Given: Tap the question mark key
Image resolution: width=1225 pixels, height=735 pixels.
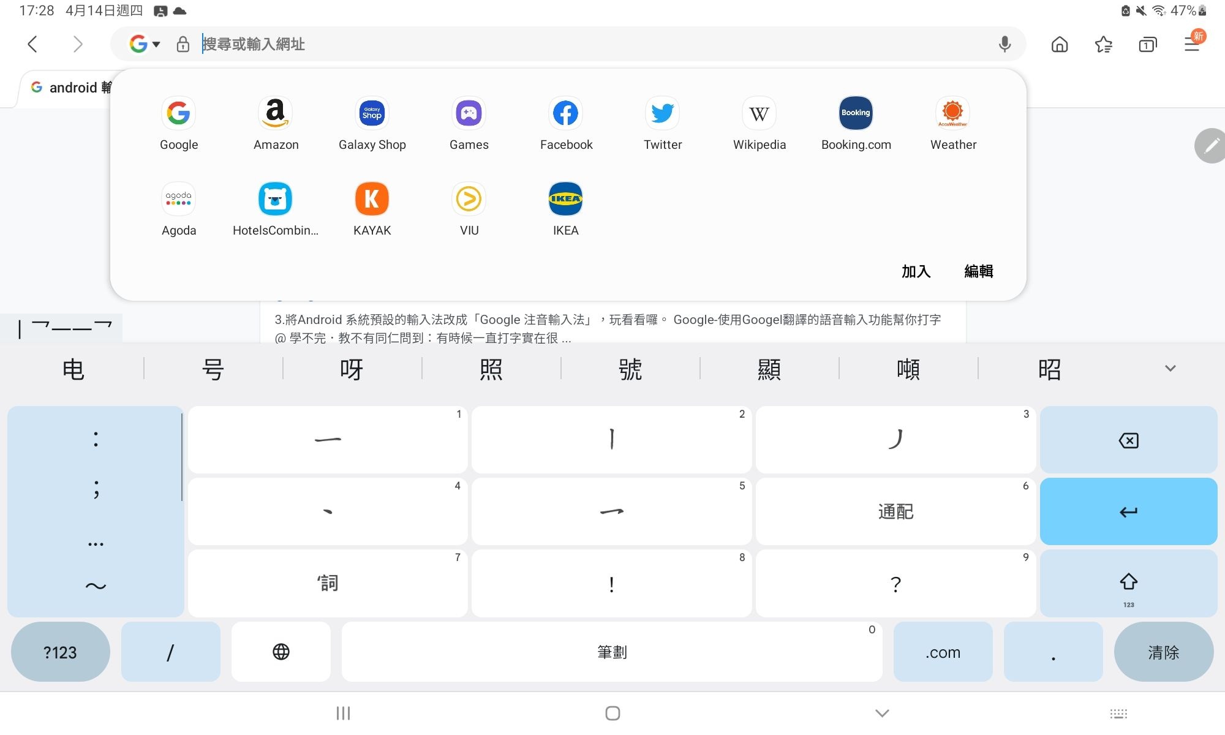Looking at the screenshot, I should pyautogui.click(x=895, y=583).
